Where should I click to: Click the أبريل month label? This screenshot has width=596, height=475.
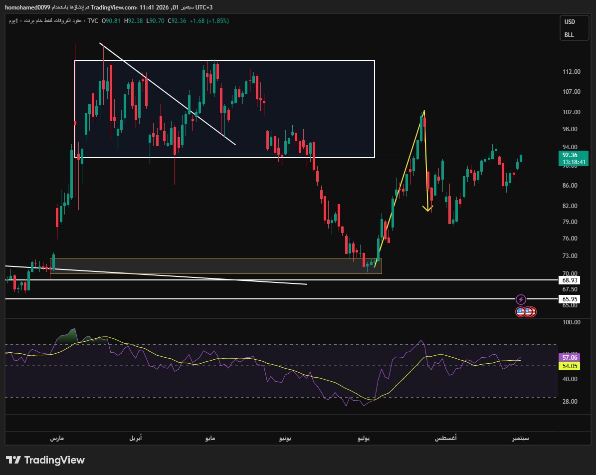tap(135, 438)
